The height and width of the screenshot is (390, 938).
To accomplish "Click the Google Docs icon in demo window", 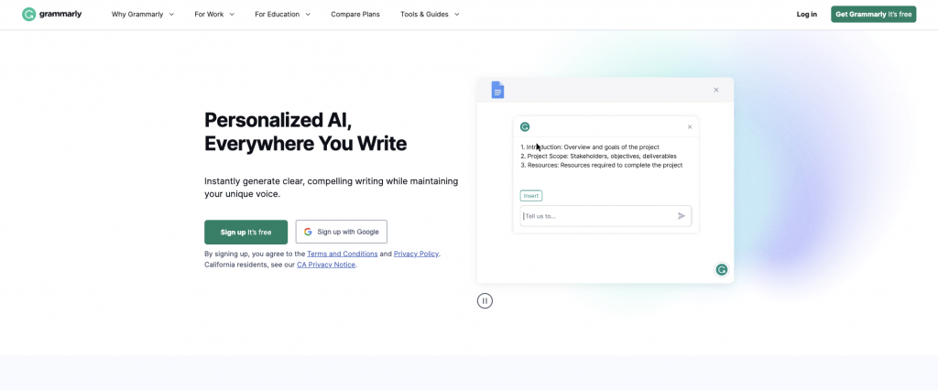I will (497, 90).
